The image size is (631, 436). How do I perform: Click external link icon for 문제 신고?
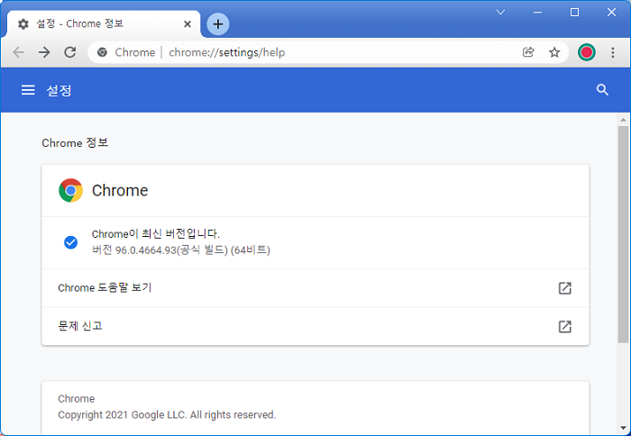pyautogui.click(x=565, y=327)
